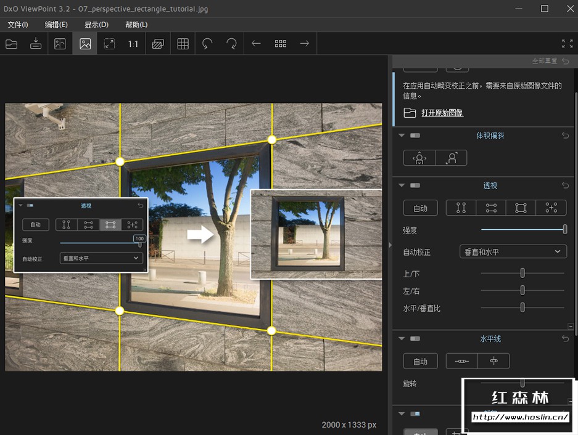This screenshot has width=578, height=435.
Task: Click the horizontal parallel lines perspective tool
Action: (x=491, y=208)
